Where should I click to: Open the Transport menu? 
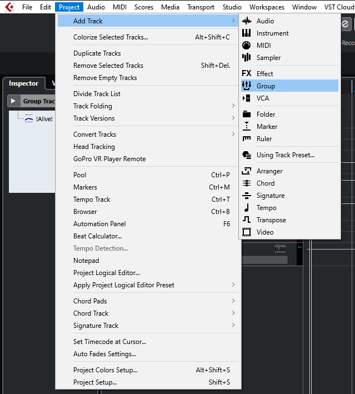tap(201, 7)
